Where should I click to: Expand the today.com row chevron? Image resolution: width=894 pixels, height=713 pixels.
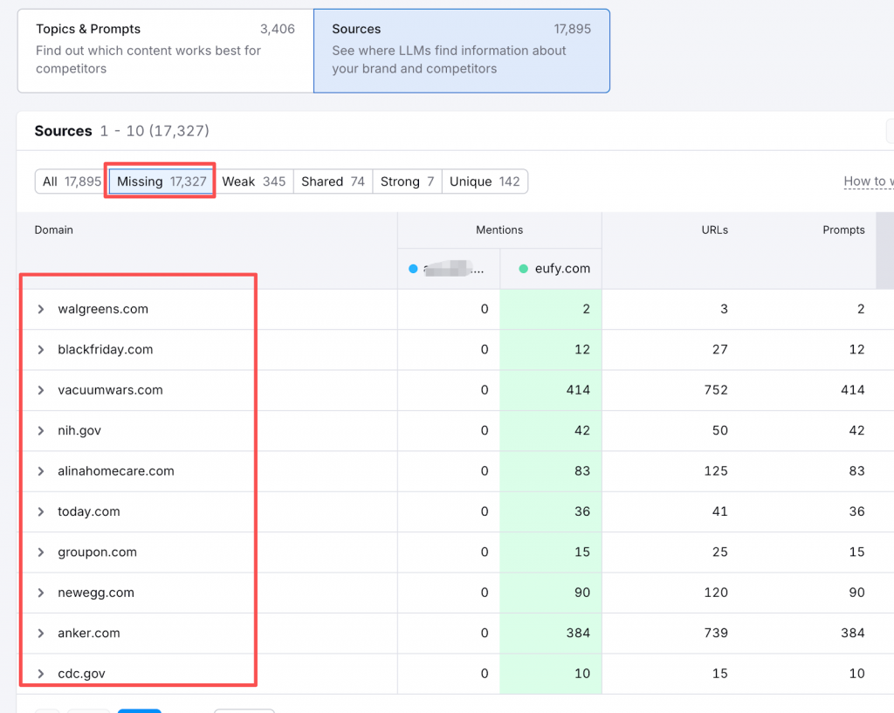41,511
